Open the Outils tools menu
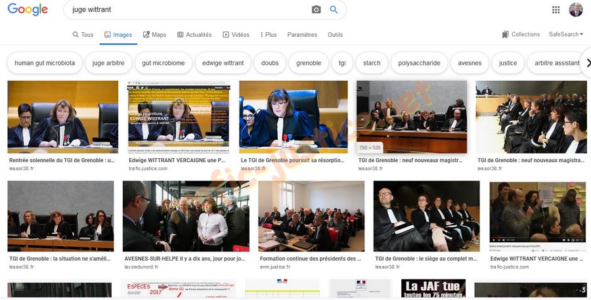Screen dimensions: 591x300 point(335,35)
